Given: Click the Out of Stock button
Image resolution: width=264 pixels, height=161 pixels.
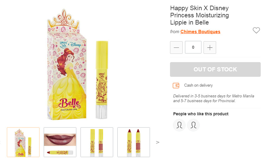Looking at the screenshot, I should pyautogui.click(x=215, y=70).
